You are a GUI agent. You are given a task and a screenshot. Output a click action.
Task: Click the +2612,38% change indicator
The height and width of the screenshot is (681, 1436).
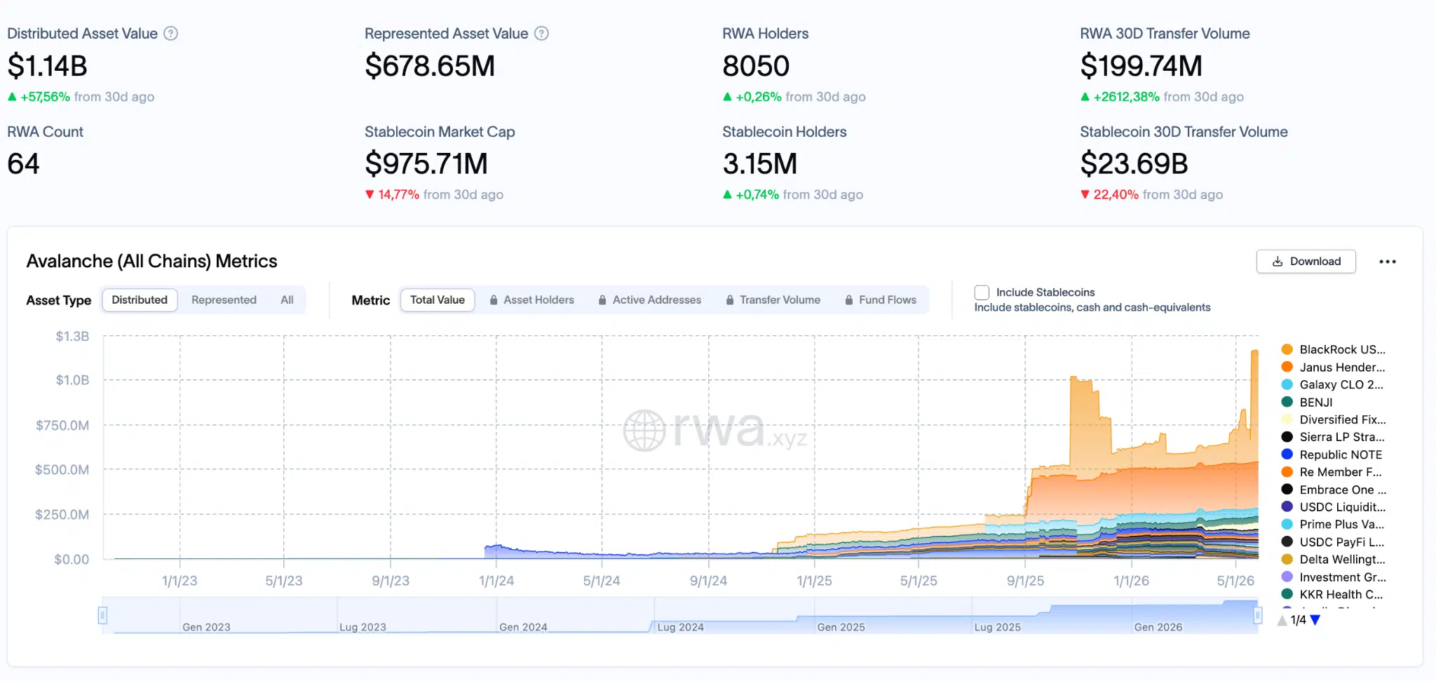click(x=1120, y=97)
